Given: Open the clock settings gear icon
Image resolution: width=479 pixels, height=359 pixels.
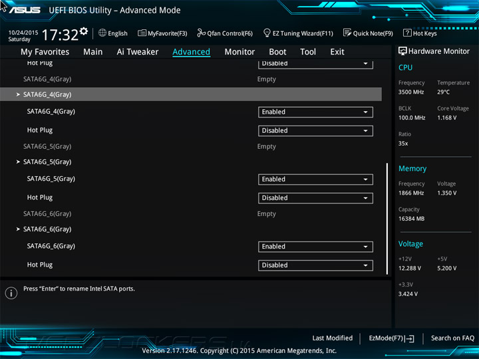Looking at the screenshot, I should [84, 31].
